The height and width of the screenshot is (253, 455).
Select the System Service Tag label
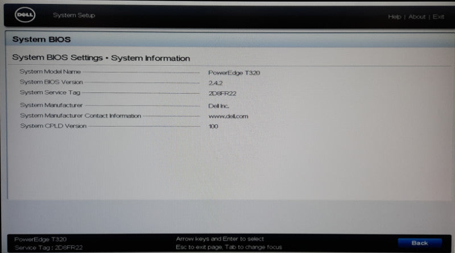[50, 92]
